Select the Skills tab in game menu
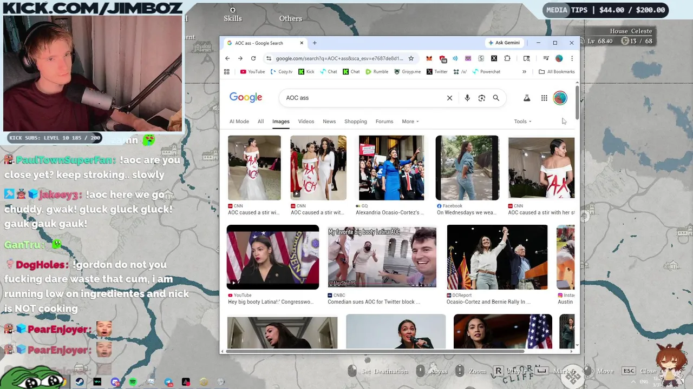The width and height of the screenshot is (693, 389). (233, 18)
